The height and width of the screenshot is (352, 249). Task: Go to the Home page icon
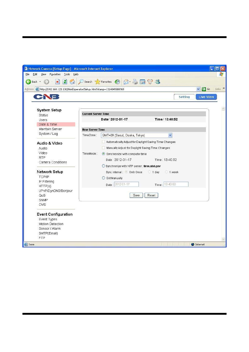(x=72, y=82)
